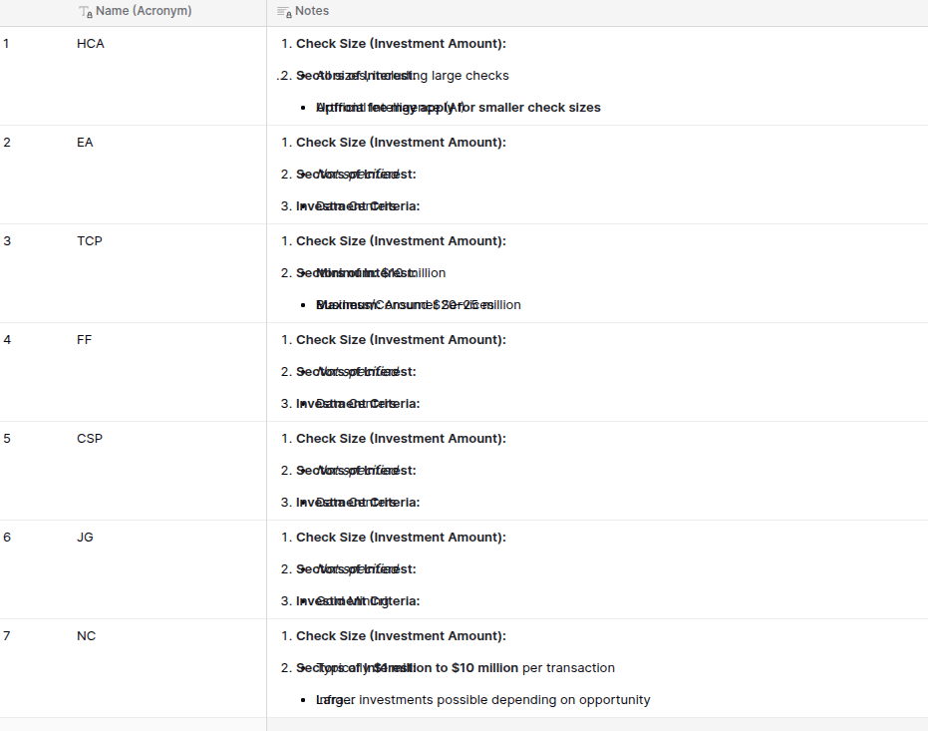This screenshot has width=928, height=731.
Task: Click the second numbered line in JG notes
Action: pos(356,569)
